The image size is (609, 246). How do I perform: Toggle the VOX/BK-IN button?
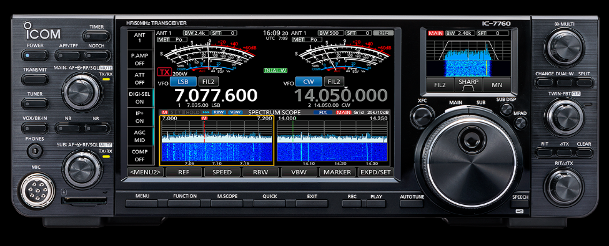tap(35, 128)
